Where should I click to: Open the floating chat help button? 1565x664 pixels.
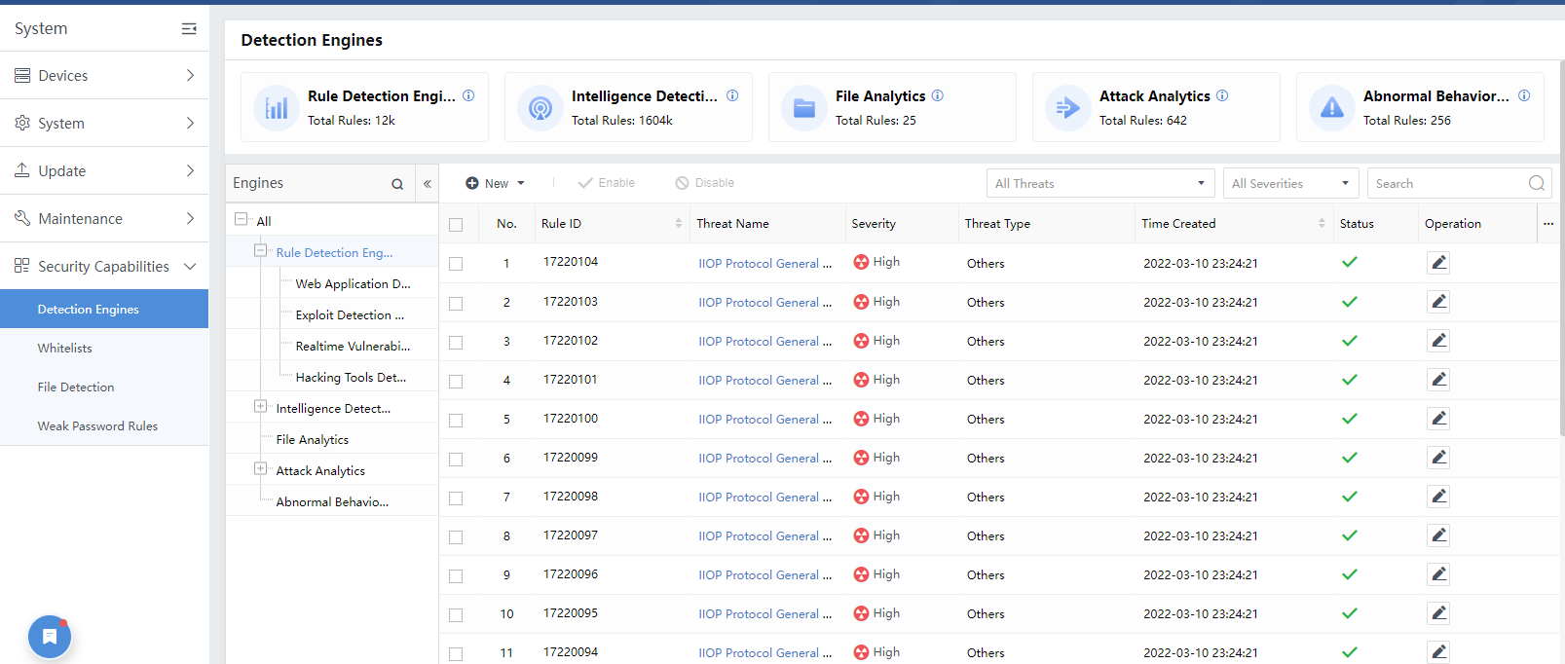(50, 637)
